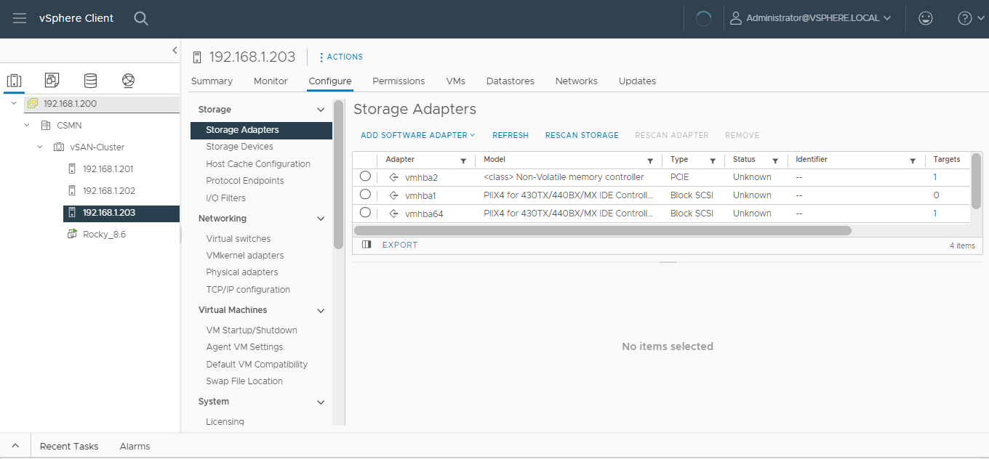989x459 pixels.
Task: Filter the Adapter column
Action: (x=463, y=161)
